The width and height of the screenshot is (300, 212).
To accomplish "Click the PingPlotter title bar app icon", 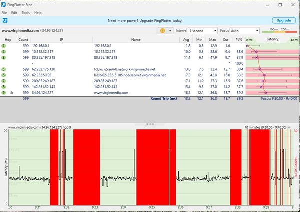I will pyautogui.click(x=3, y=5).
